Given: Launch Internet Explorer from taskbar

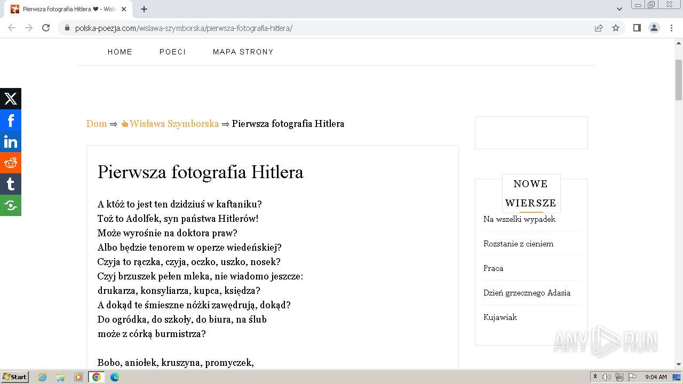Looking at the screenshot, I should click(x=42, y=377).
